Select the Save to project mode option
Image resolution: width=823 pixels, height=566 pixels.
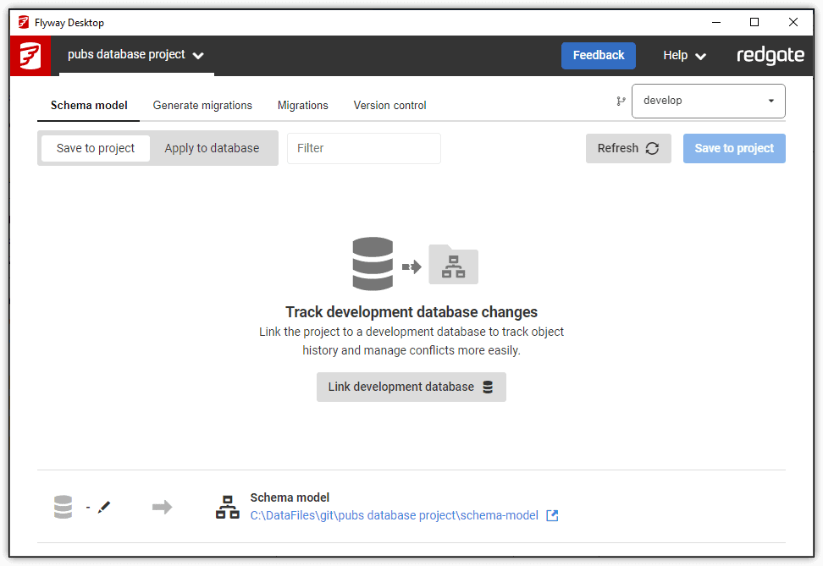tap(95, 147)
